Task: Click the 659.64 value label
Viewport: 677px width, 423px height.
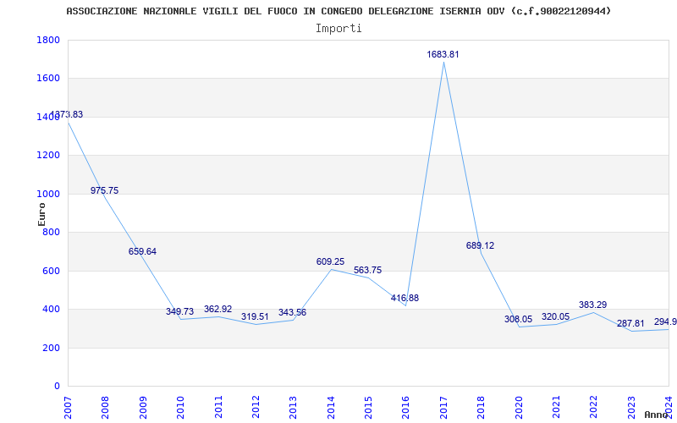Action: [x=142, y=251]
